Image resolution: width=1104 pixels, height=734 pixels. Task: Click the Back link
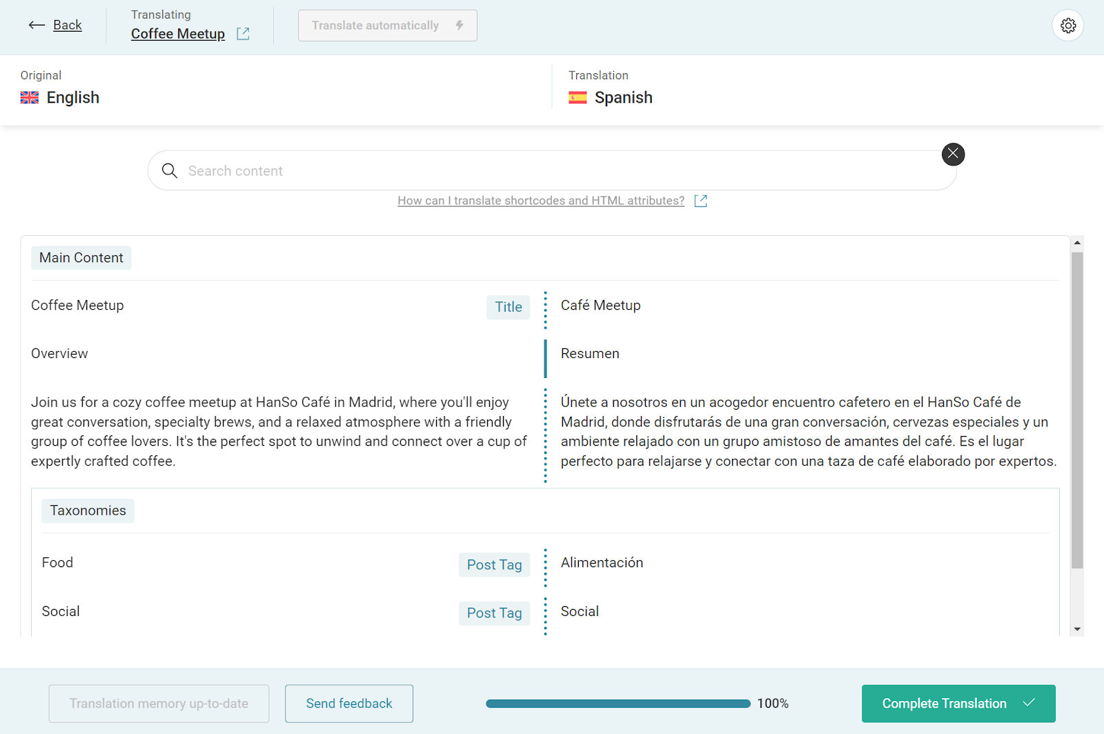[x=67, y=25]
